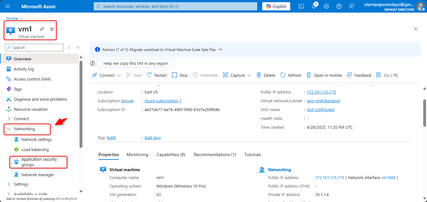
Task: Click Help me copy this VM in any region
Action: (x=136, y=63)
